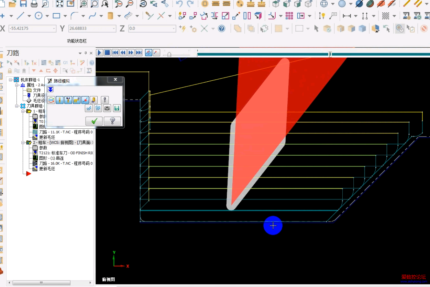The image size is (430, 287).
Task: Click the cylinder solid creation icon
Action: tap(110, 16)
